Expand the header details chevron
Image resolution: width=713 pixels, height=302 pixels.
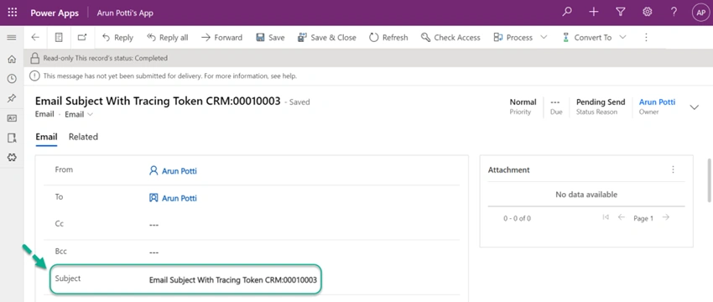695,107
